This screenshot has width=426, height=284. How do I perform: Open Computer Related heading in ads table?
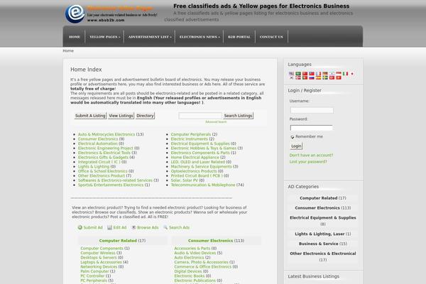pyautogui.click(x=118, y=241)
